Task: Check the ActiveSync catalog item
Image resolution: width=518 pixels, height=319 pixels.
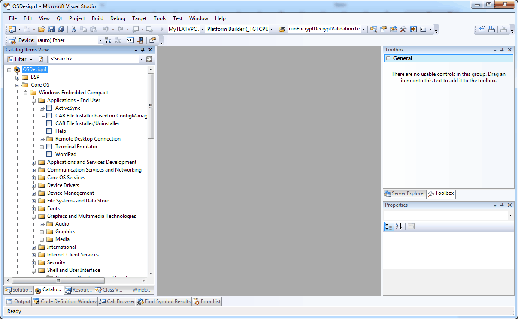Action: (x=49, y=108)
